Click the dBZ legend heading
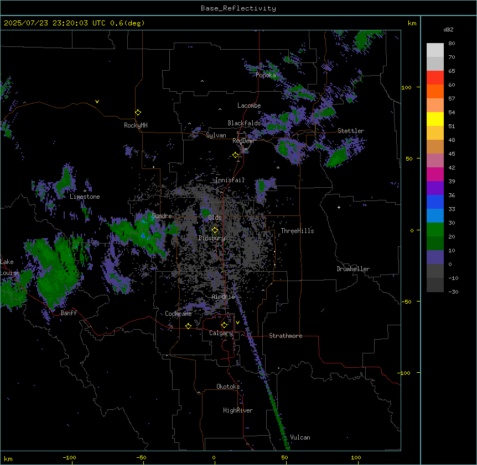 pos(448,29)
